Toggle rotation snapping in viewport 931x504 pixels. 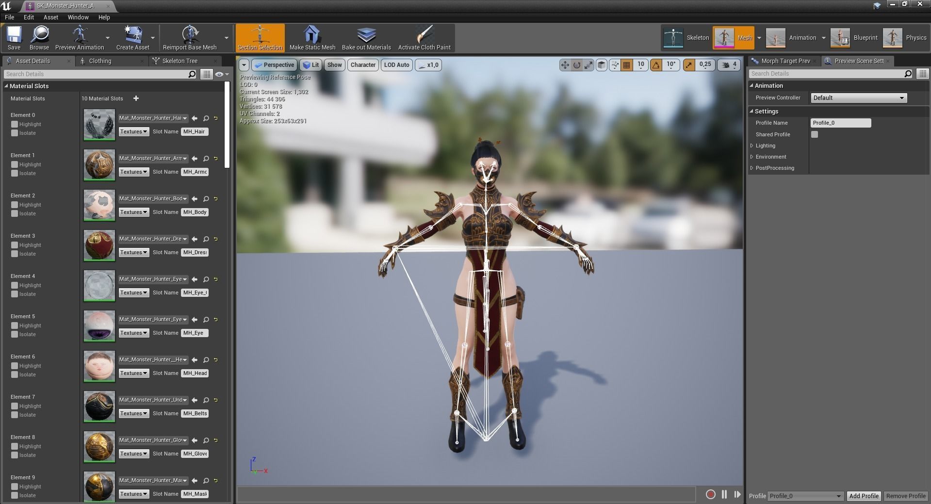(x=656, y=65)
